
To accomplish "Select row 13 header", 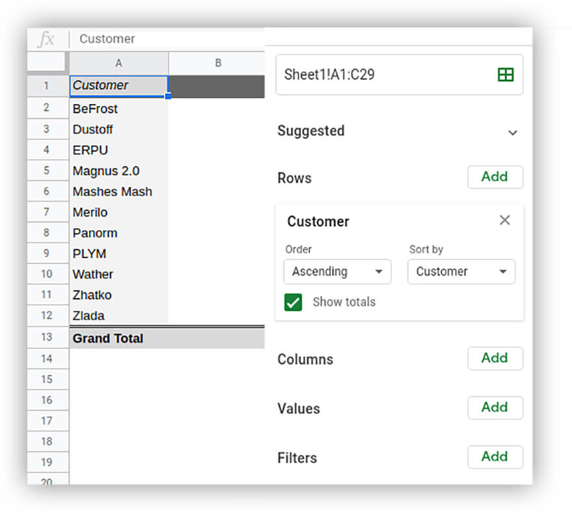I will coord(47,338).
